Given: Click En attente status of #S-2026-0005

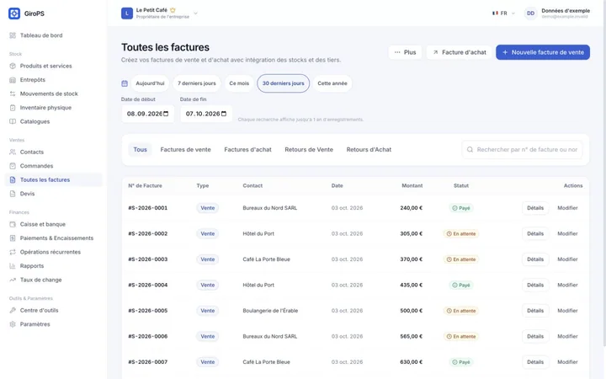Looking at the screenshot, I should [x=461, y=311].
